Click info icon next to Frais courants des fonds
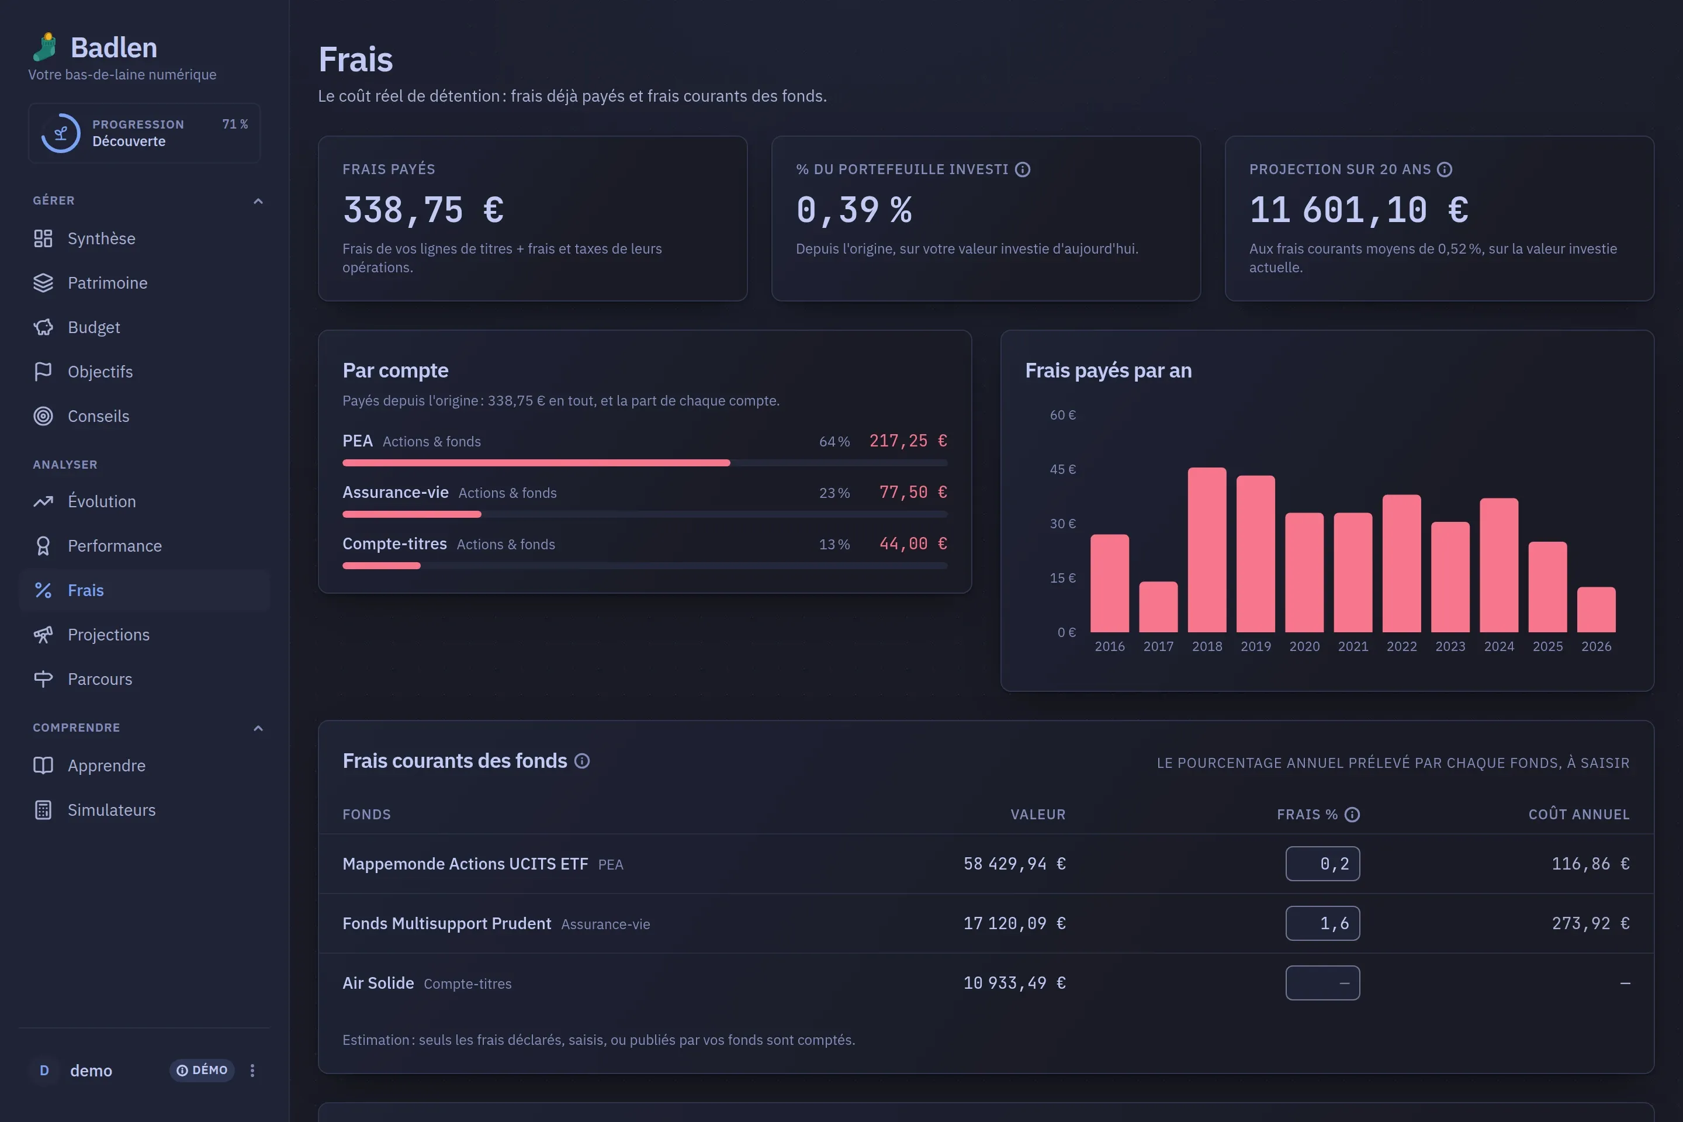Image resolution: width=1683 pixels, height=1122 pixels. 582,761
